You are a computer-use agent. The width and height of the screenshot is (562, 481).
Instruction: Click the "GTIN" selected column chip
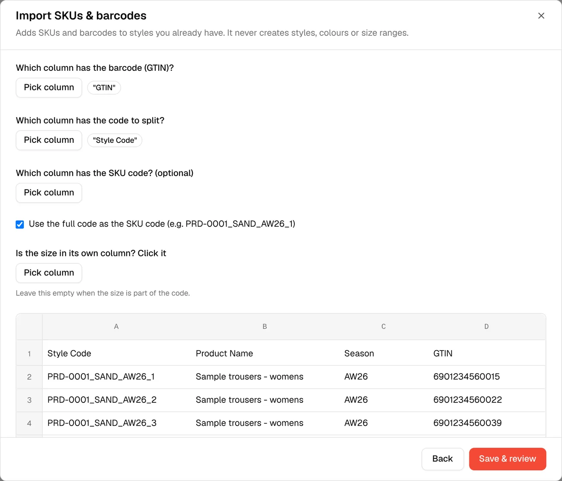[104, 88]
